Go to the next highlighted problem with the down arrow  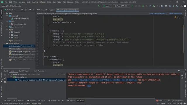pos(182,17)
